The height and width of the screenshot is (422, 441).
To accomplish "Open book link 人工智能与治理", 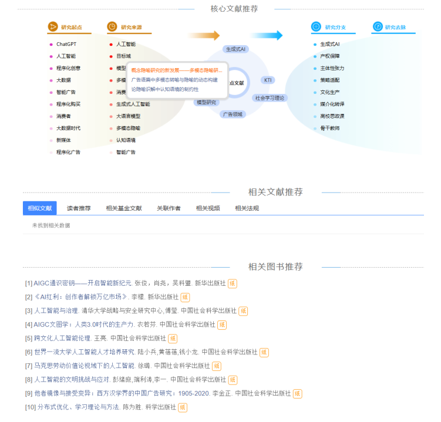I will [56, 311].
